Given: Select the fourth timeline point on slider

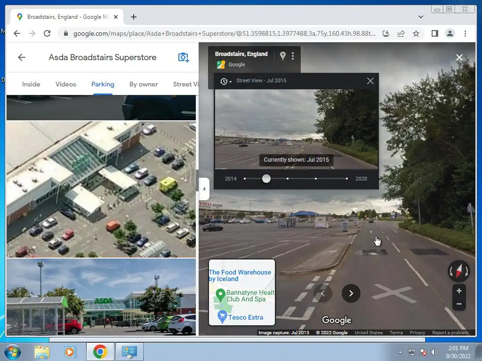Looking at the screenshot, I should click(x=316, y=179).
